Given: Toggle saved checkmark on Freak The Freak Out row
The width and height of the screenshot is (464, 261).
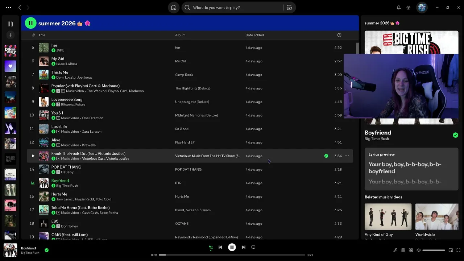Looking at the screenshot, I should tap(326, 156).
